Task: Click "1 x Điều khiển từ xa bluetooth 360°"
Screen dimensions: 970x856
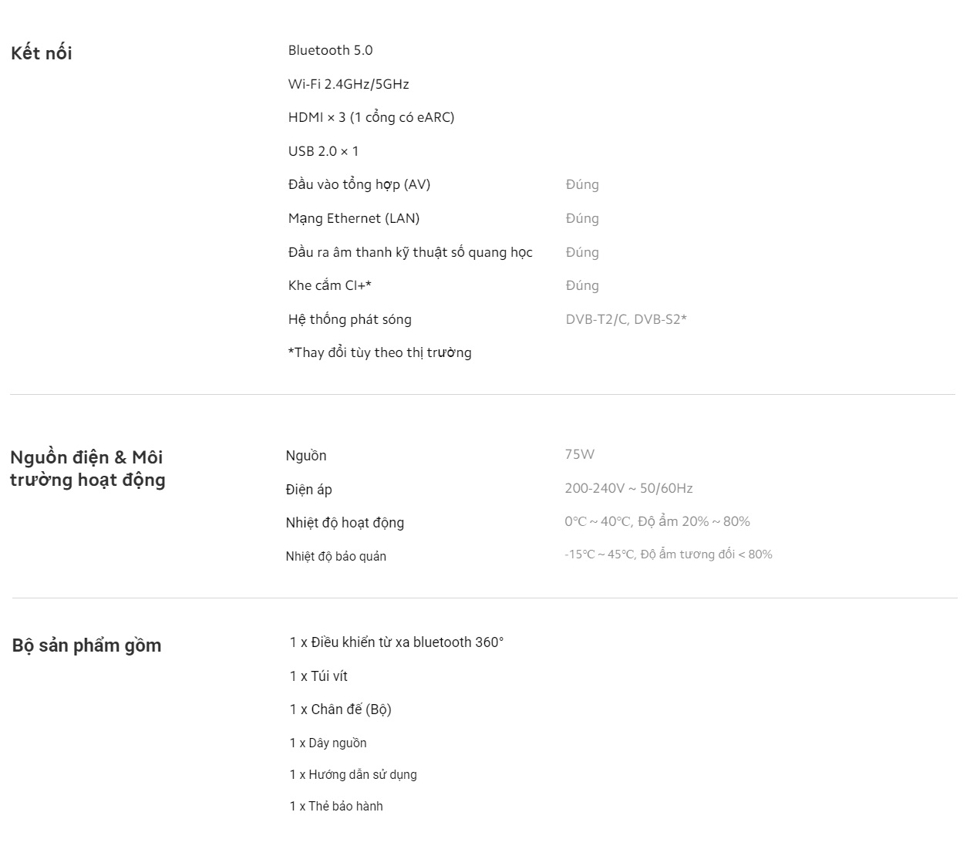Action: tap(396, 642)
